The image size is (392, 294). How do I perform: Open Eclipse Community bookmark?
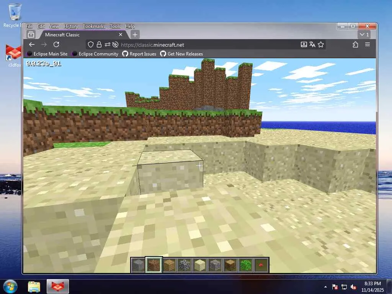(95, 54)
